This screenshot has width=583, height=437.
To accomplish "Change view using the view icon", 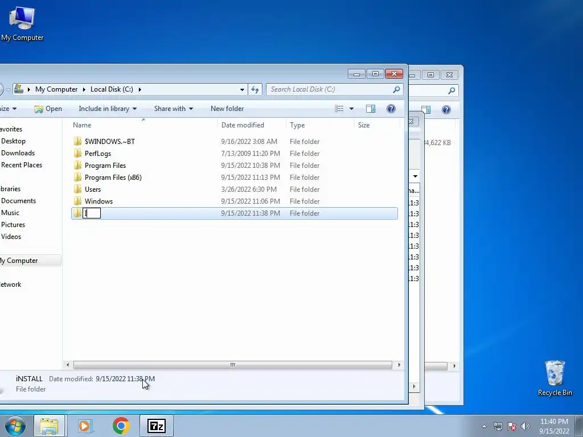I will point(339,109).
